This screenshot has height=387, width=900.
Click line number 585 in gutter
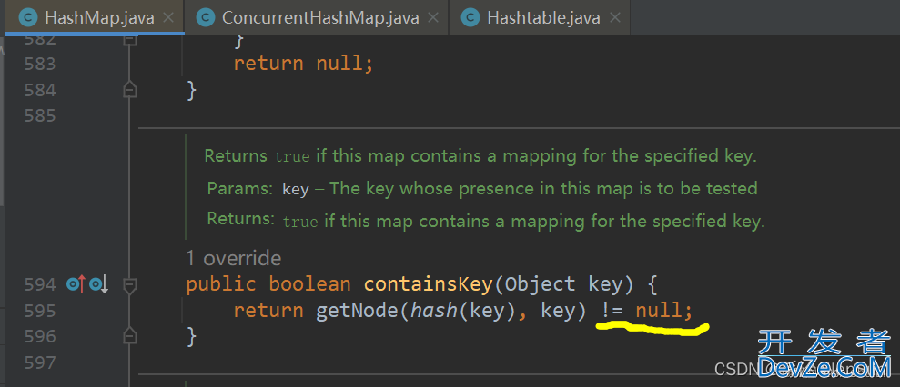coord(40,115)
